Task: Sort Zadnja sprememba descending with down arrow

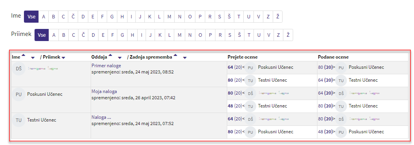Action: click(x=185, y=57)
